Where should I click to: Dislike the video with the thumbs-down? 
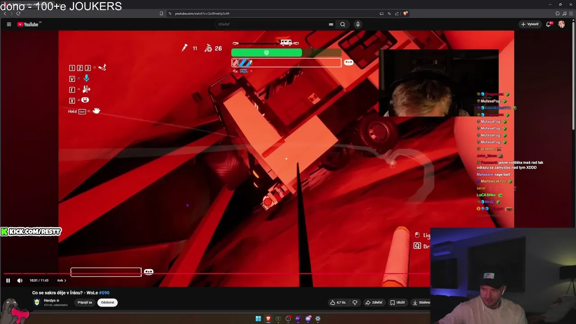(x=355, y=302)
